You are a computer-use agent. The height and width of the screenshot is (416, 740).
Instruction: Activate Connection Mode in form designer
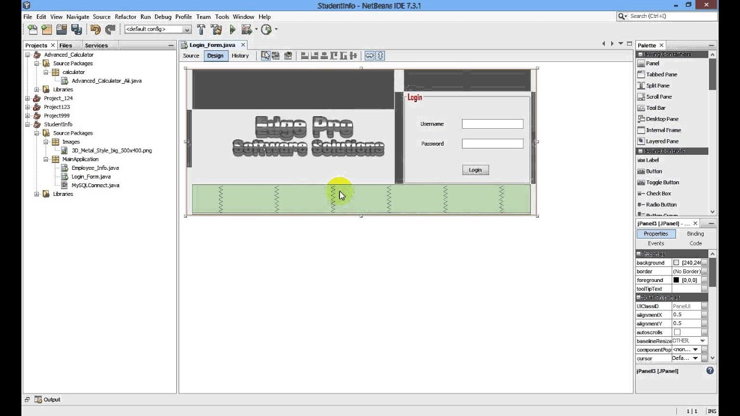pyautogui.click(x=276, y=55)
